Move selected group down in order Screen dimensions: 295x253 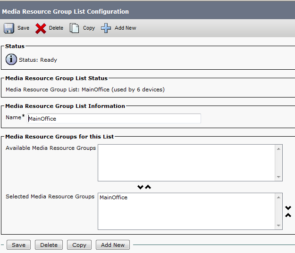point(288,208)
